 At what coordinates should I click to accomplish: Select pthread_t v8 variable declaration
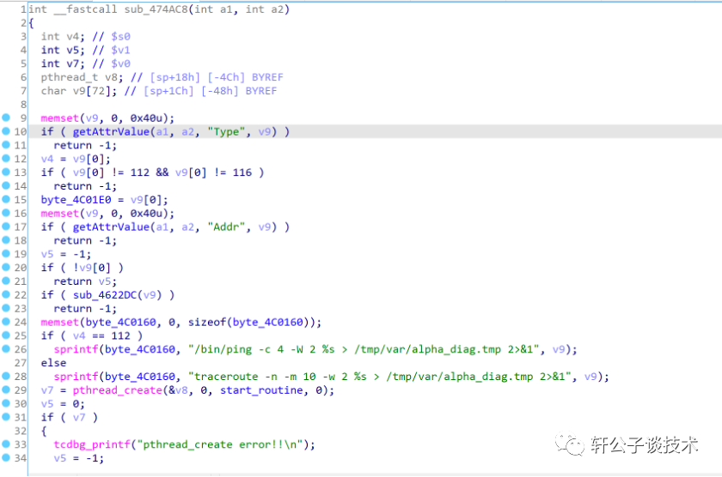(x=81, y=77)
